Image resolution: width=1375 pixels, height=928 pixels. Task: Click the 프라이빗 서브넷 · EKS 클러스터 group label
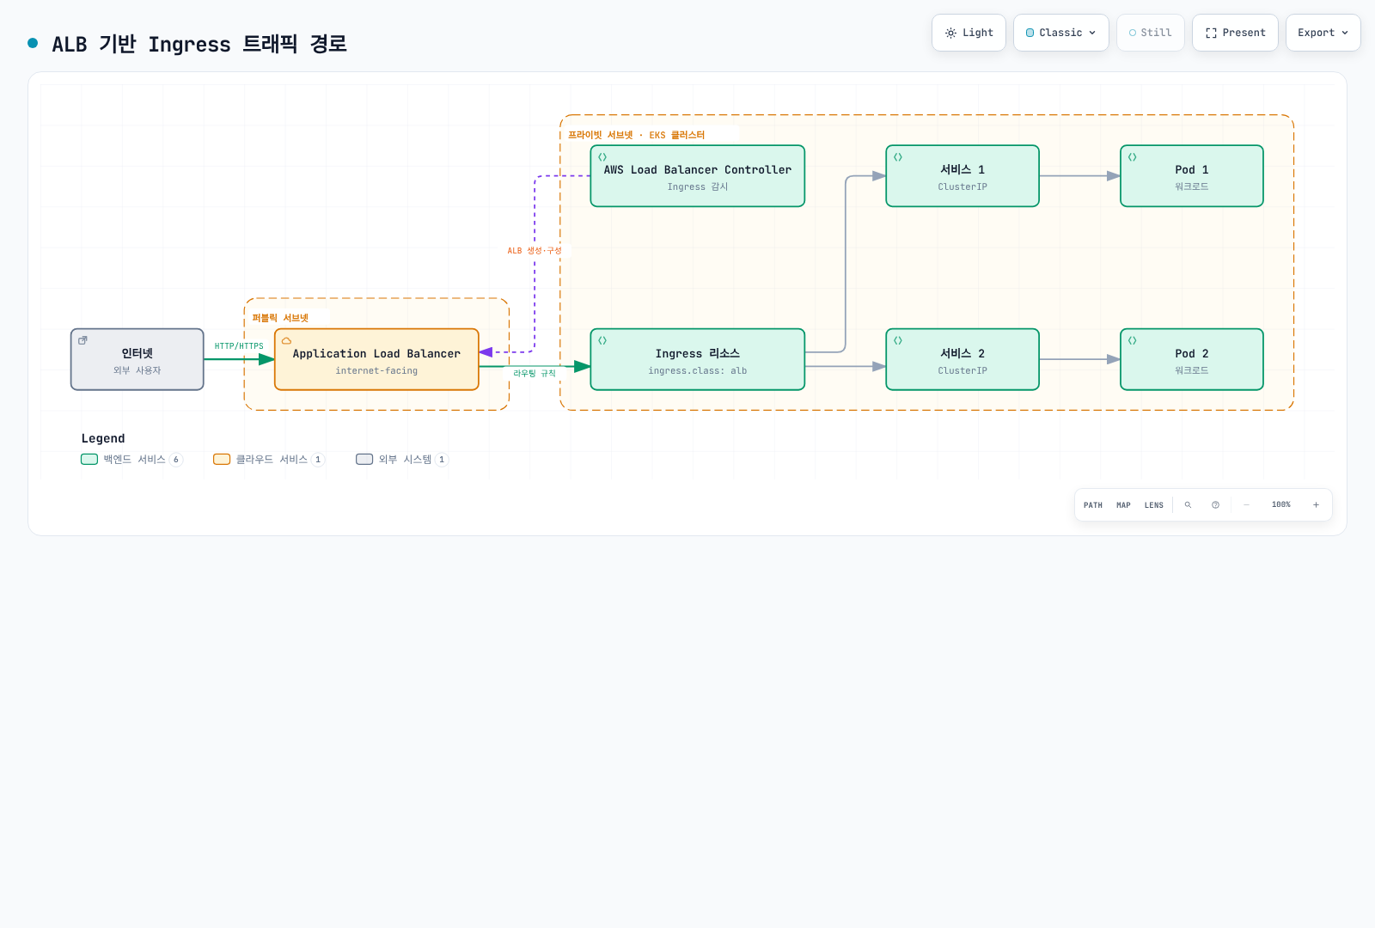(x=636, y=135)
